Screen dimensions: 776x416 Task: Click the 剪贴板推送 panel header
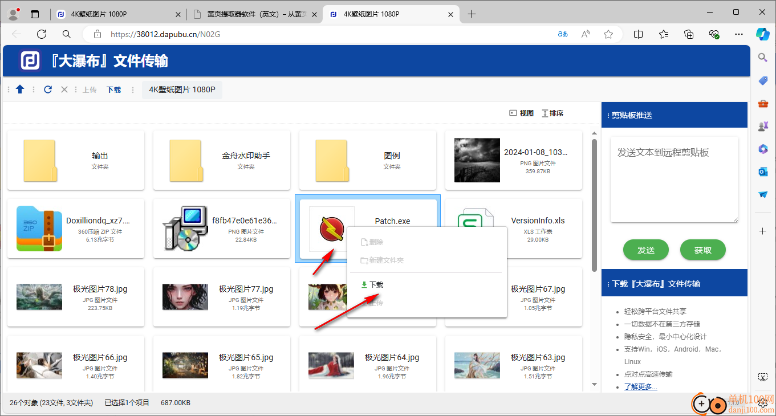click(674, 115)
